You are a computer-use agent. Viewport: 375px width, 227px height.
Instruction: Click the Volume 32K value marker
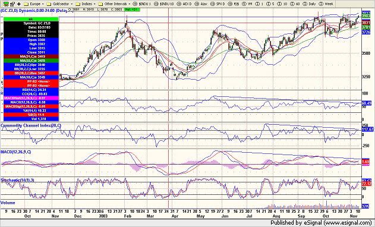point(365,206)
